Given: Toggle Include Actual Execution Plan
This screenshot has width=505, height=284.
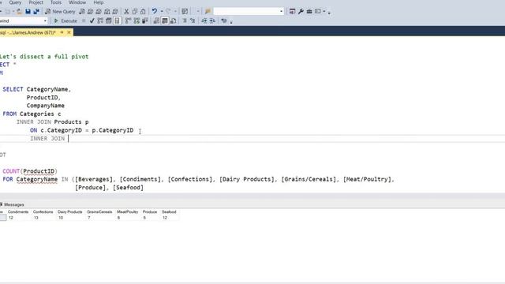Looking at the screenshot, I should pos(128,21).
